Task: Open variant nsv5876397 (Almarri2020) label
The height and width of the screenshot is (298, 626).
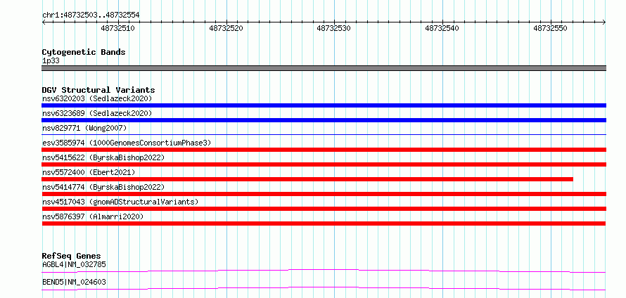Action: click(x=93, y=216)
